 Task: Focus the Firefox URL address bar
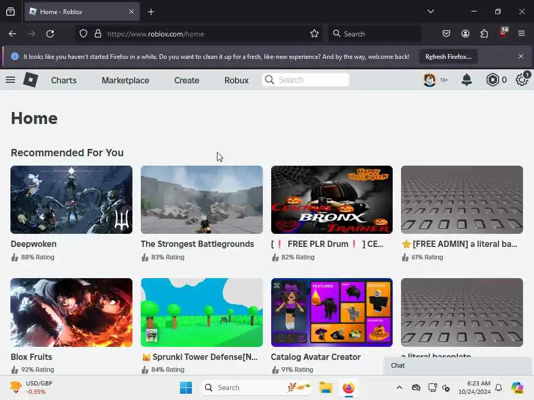coord(199,34)
